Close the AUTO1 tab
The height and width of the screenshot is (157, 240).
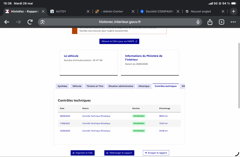[x=88, y=11]
